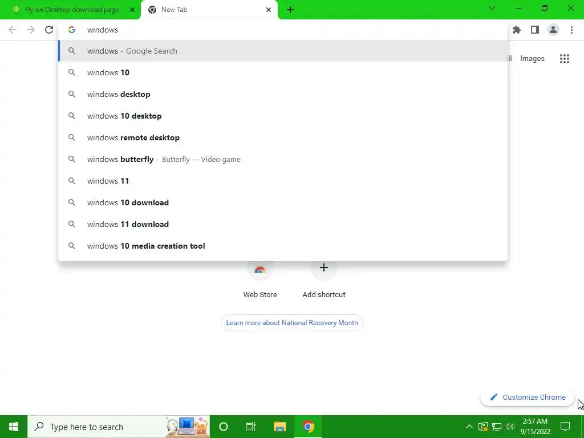
Task: Open Chrome's three-dot menu
Action: pyautogui.click(x=571, y=30)
